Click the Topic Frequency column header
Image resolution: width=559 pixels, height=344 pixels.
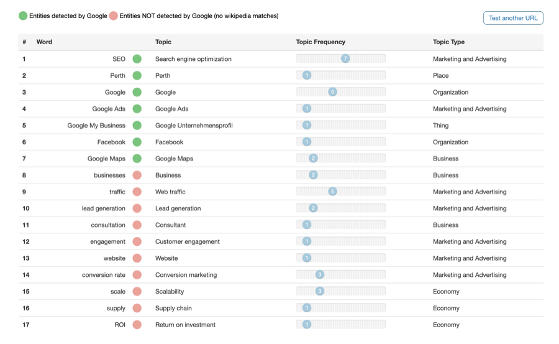(320, 42)
